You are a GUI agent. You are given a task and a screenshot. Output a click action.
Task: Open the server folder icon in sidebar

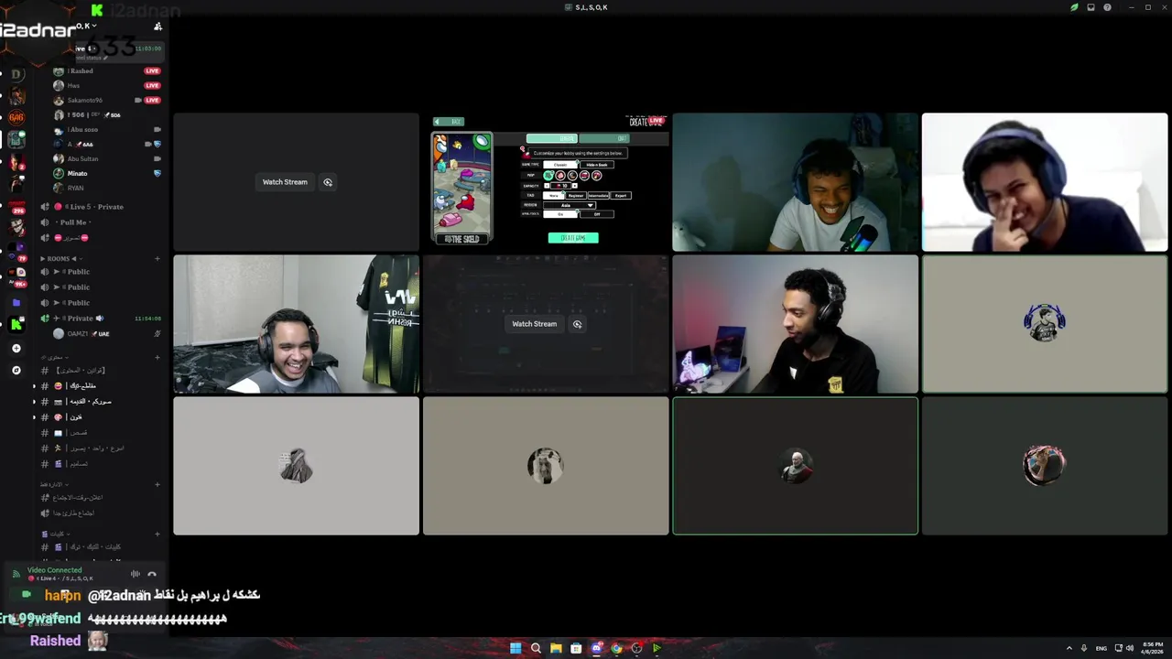(16, 302)
